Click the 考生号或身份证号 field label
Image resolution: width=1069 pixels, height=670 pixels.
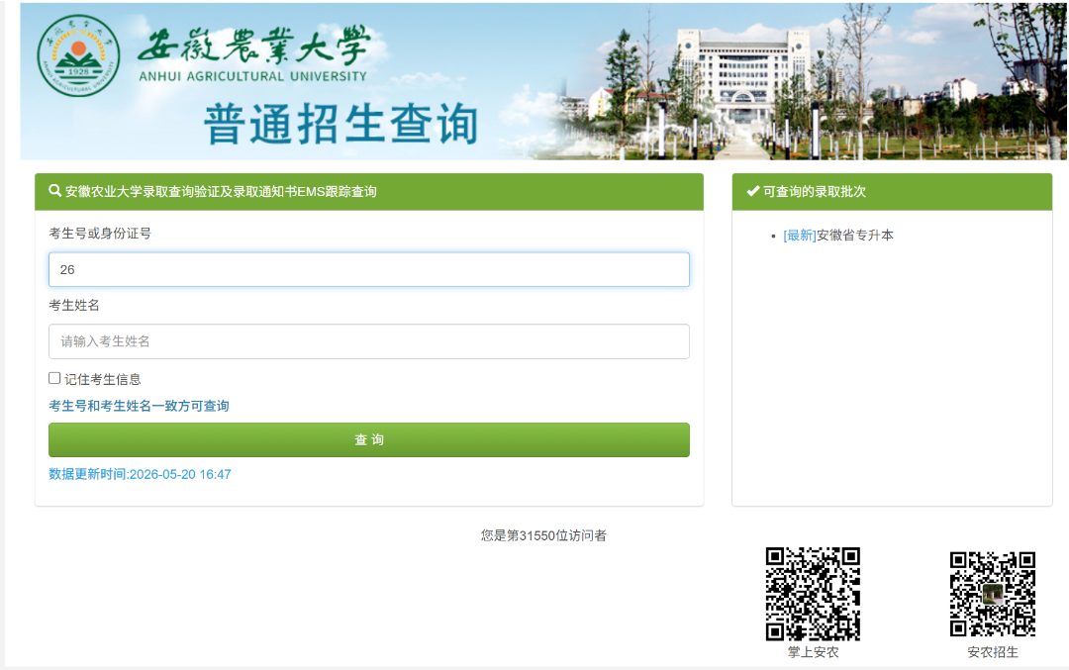pyautogui.click(x=100, y=234)
